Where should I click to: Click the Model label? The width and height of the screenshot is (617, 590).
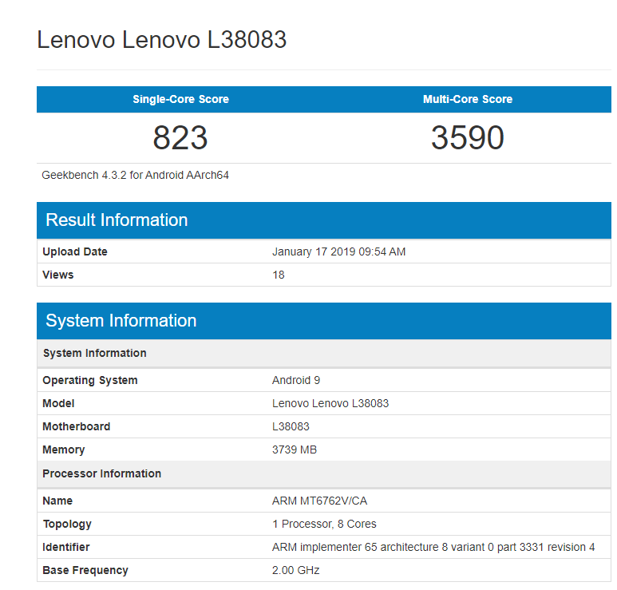pyautogui.click(x=58, y=403)
